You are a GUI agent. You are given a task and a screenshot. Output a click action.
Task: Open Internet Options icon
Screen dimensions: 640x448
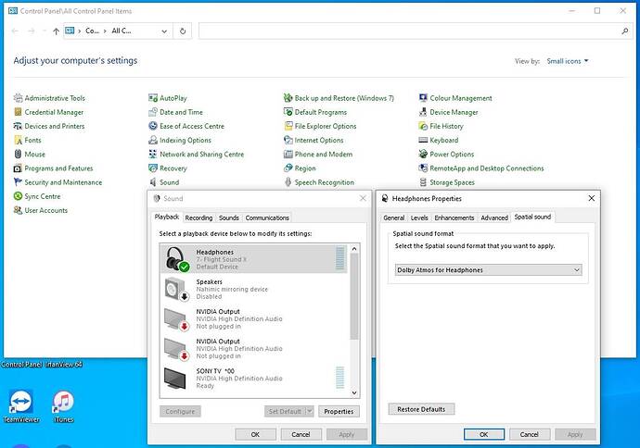(288, 140)
